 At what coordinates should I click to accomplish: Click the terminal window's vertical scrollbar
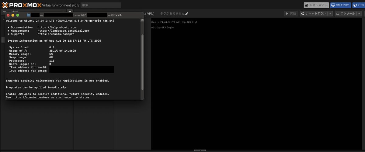[142, 62]
